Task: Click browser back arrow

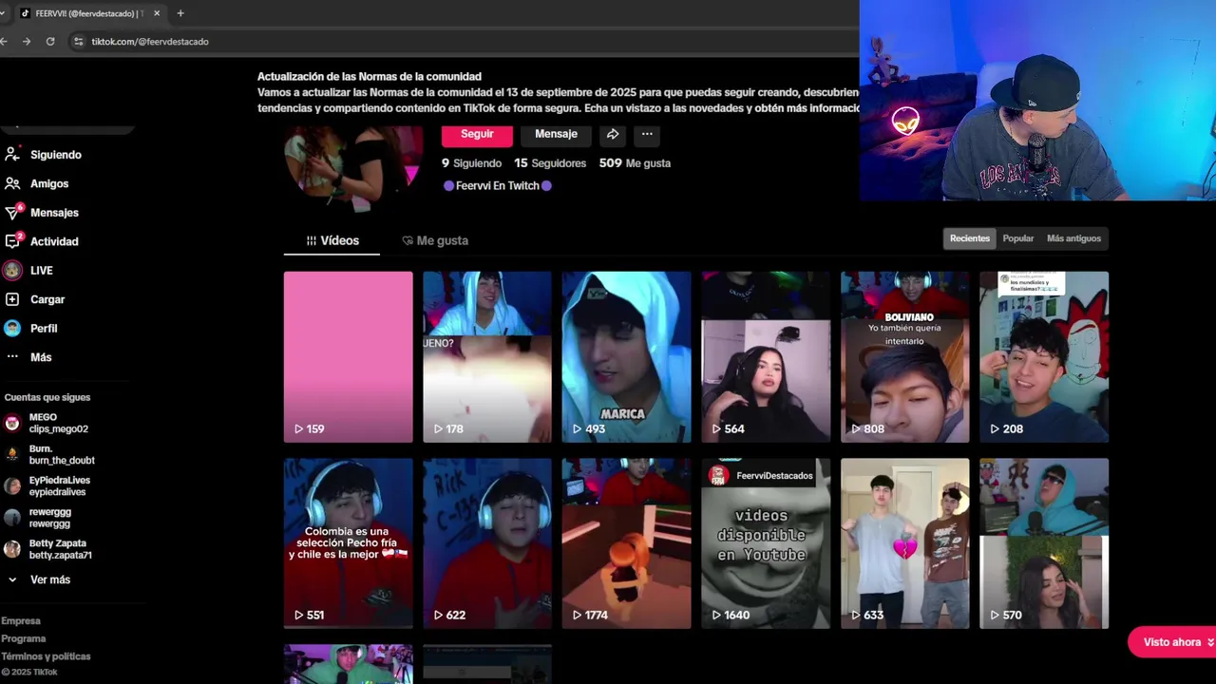Action: point(5,42)
